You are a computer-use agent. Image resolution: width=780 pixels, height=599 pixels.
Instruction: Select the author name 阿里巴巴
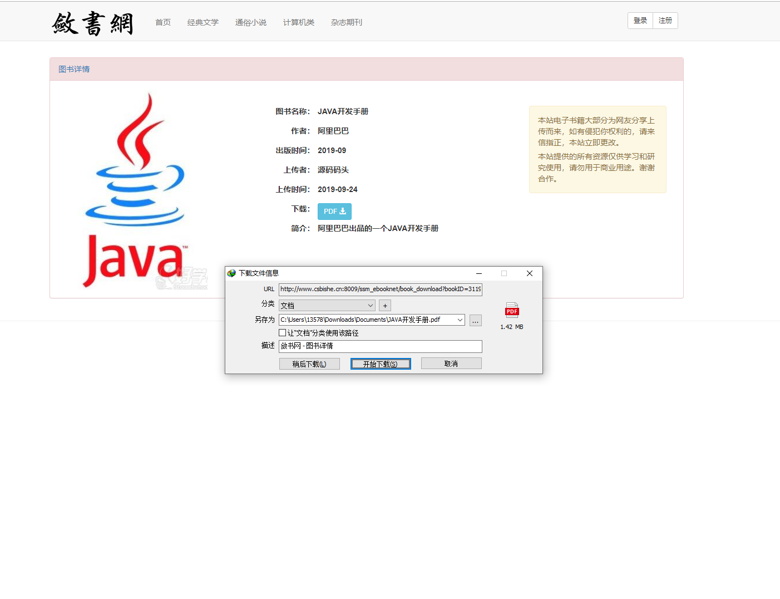333,131
